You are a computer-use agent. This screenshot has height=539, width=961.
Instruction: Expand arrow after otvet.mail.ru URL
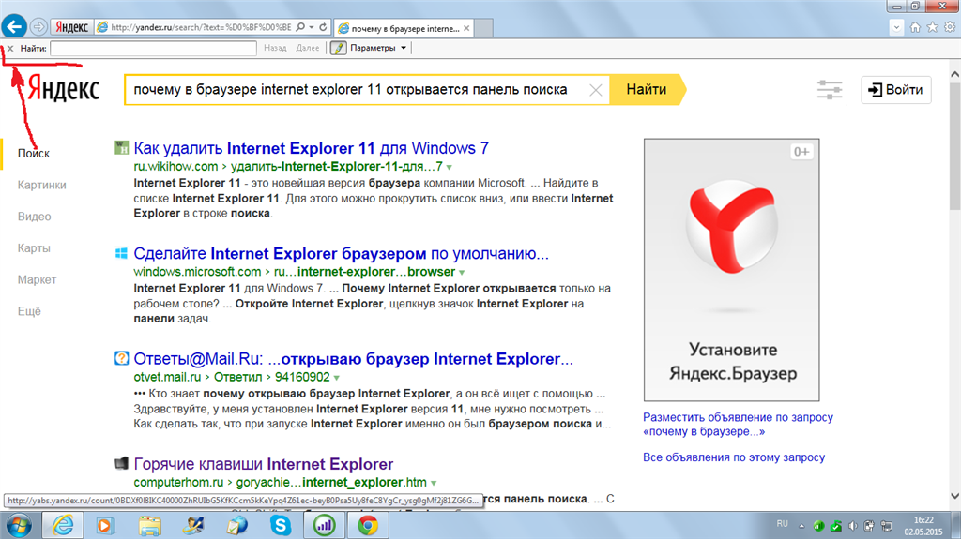click(337, 378)
